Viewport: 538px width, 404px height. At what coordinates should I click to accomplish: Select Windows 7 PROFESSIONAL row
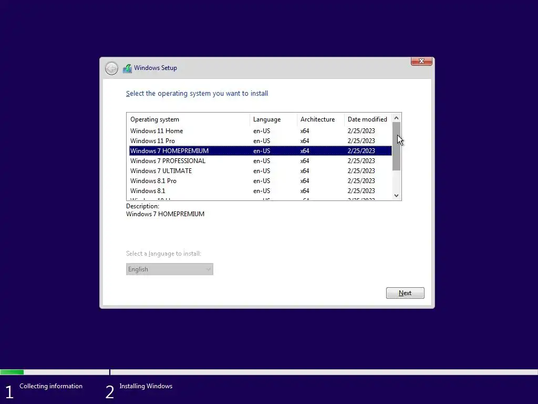pos(261,161)
